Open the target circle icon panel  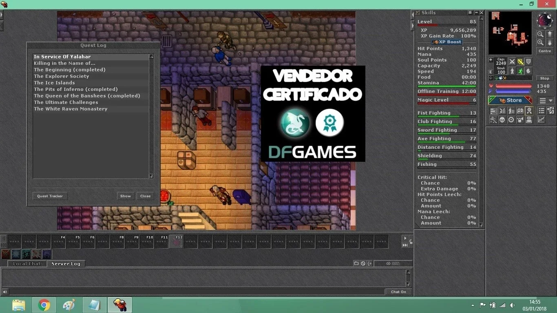511,119
